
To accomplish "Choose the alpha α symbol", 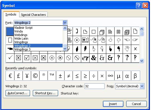I will [127, 76].
